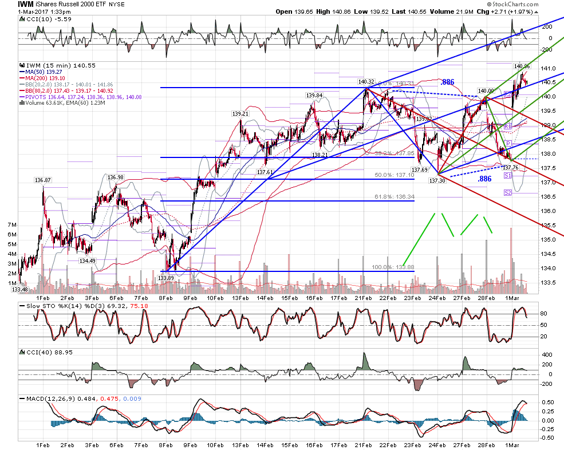Click the 140.96 price high callout label
Image resolution: width=564 pixels, height=454 pixels.
tap(522, 66)
